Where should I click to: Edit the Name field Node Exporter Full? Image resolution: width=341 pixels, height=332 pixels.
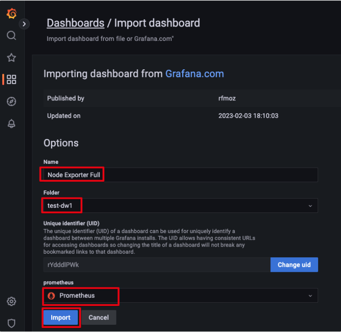click(180, 175)
